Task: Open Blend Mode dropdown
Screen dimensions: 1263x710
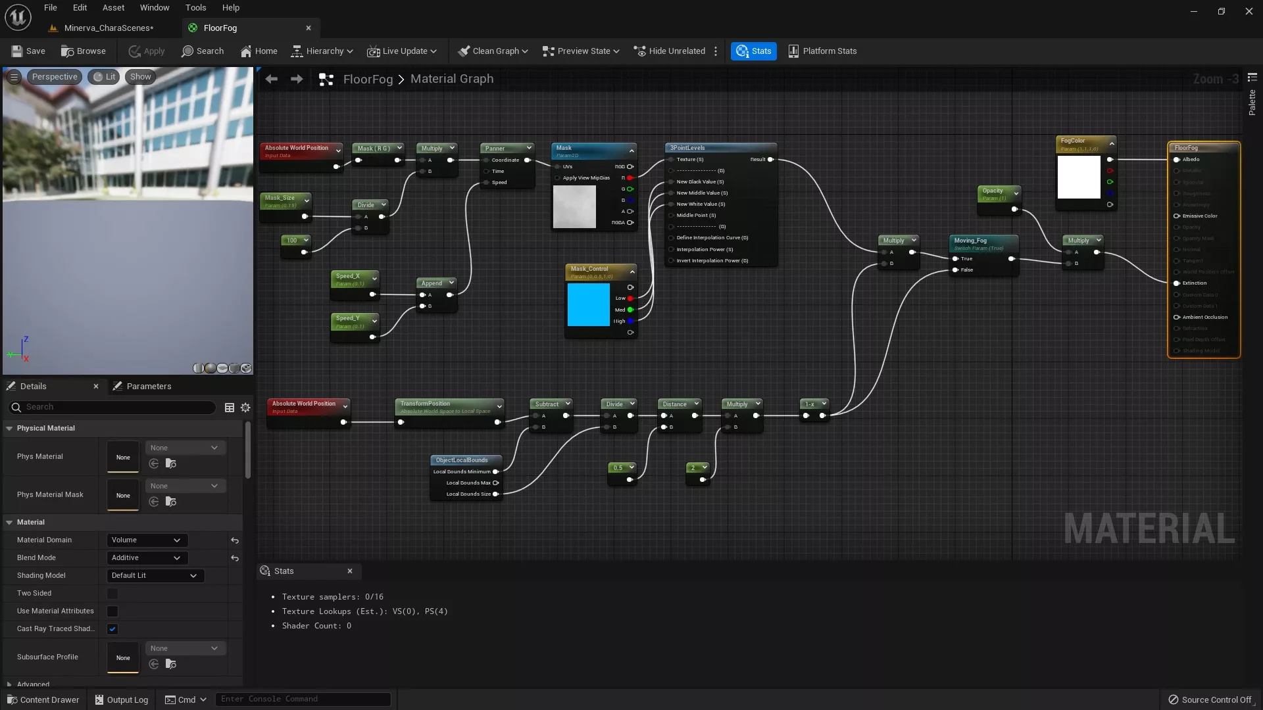Action: pos(147,558)
